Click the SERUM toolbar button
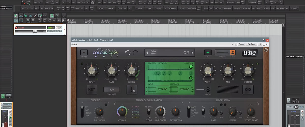The width and height of the screenshot is (305, 127). coord(158,8)
